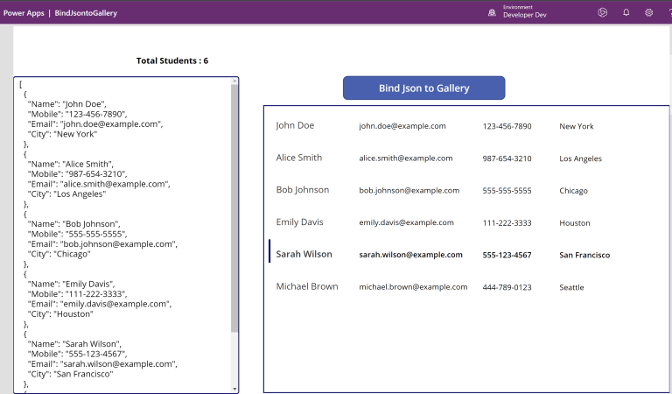Select Bob Johnson's name in gallery
The image size is (672, 394).
[x=302, y=190]
